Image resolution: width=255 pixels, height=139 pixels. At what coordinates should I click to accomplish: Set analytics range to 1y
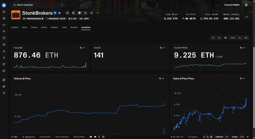[240, 38]
